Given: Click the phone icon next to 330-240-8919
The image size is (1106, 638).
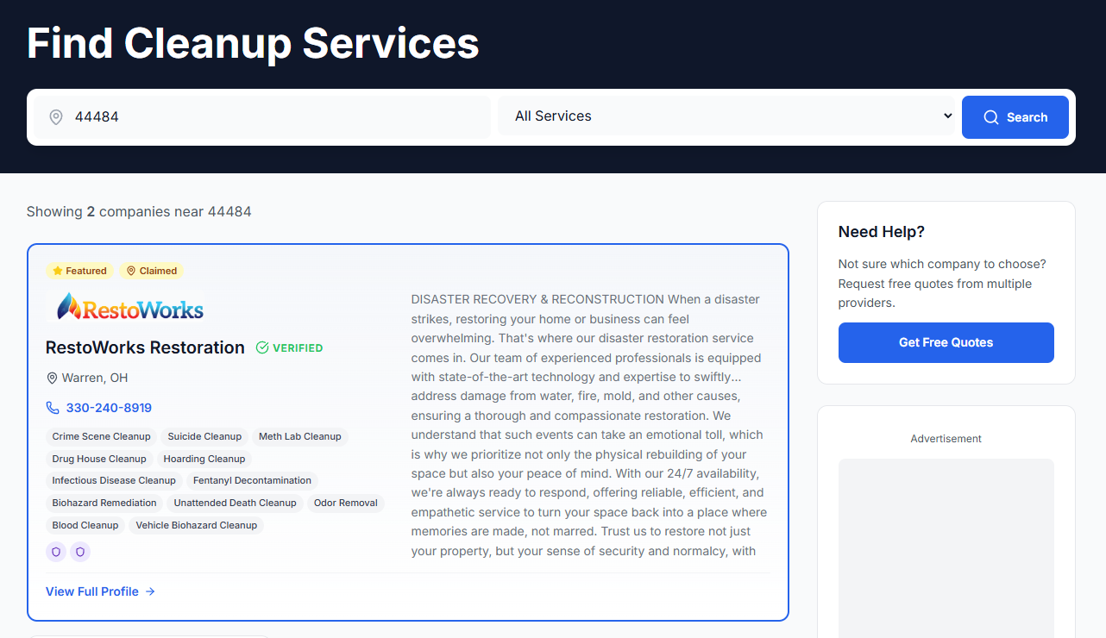Looking at the screenshot, I should click(53, 407).
